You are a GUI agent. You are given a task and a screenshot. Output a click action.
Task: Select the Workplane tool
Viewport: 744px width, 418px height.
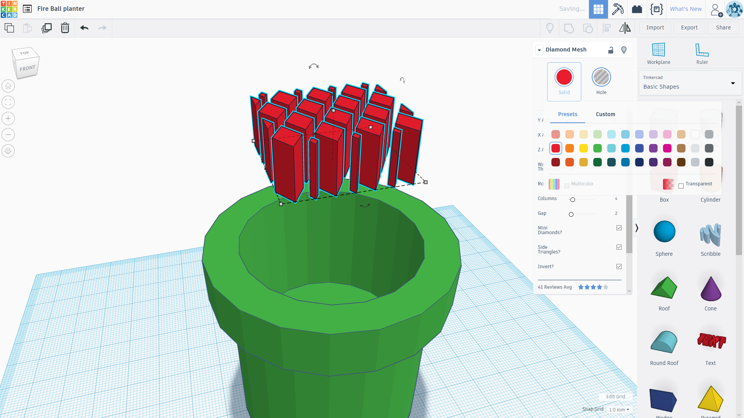(658, 53)
